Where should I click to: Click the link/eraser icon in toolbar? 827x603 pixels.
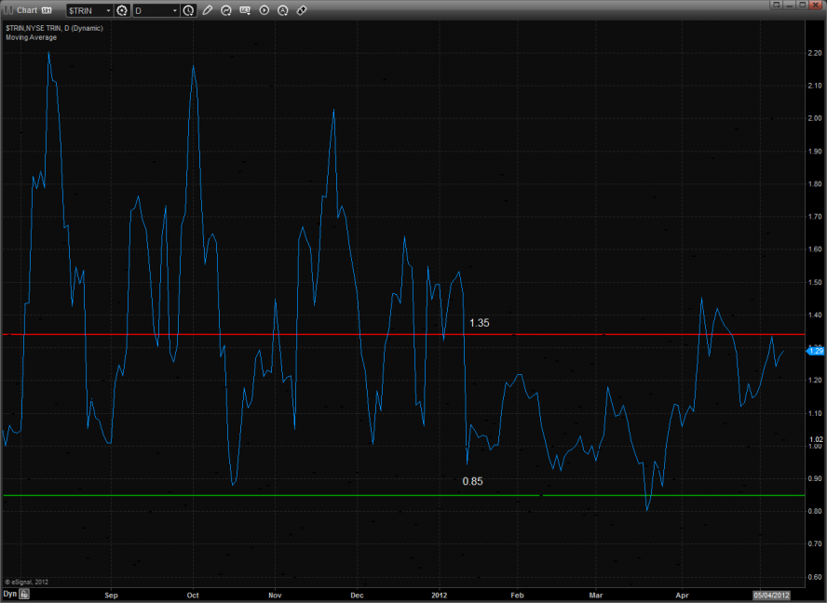(x=302, y=10)
